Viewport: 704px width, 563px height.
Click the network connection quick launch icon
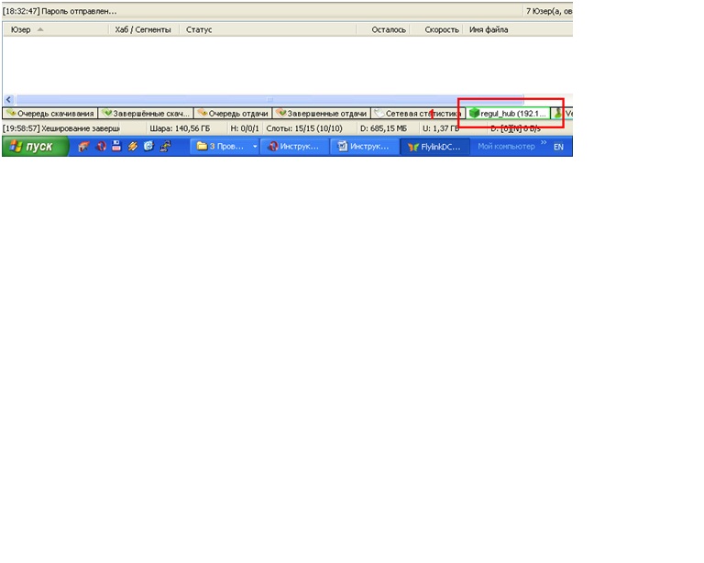tap(165, 147)
